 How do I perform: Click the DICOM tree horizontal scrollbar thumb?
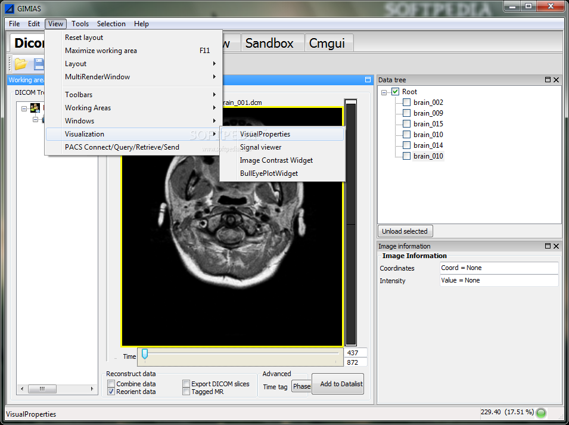tap(42, 389)
